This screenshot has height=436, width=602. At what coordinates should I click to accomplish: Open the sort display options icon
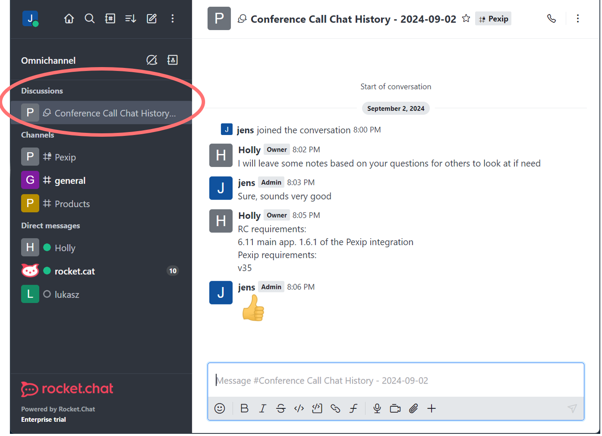coord(131,18)
